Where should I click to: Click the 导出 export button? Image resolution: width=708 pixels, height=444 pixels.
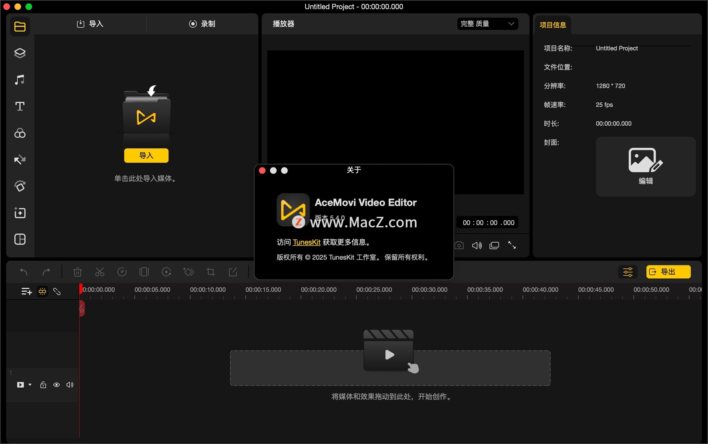(x=668, y=272)
